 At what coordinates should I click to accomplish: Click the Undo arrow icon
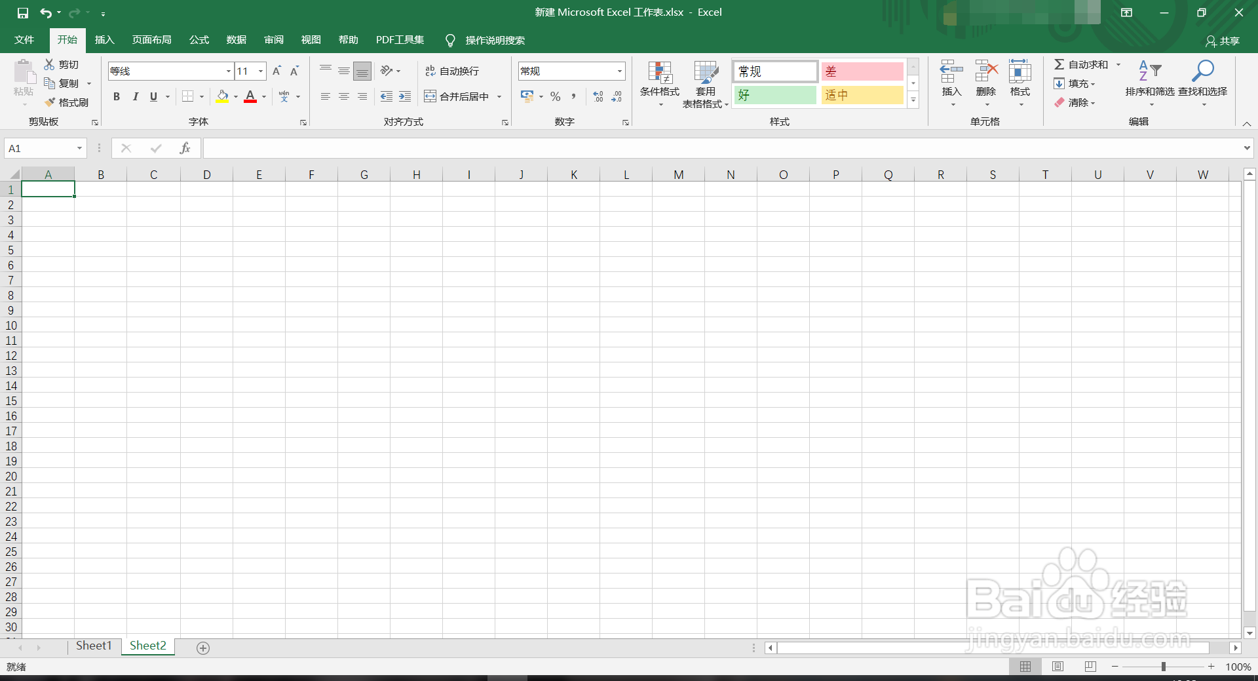click(45, 12)
